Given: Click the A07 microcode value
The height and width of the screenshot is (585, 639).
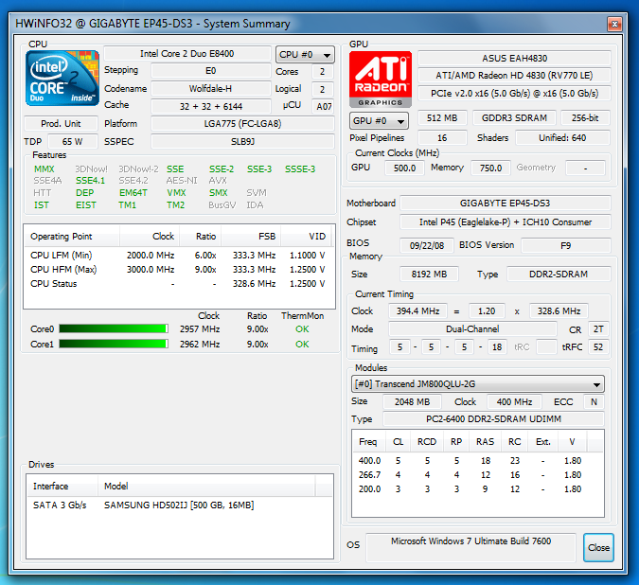Looking at the screenshot, I should [324, 106].
